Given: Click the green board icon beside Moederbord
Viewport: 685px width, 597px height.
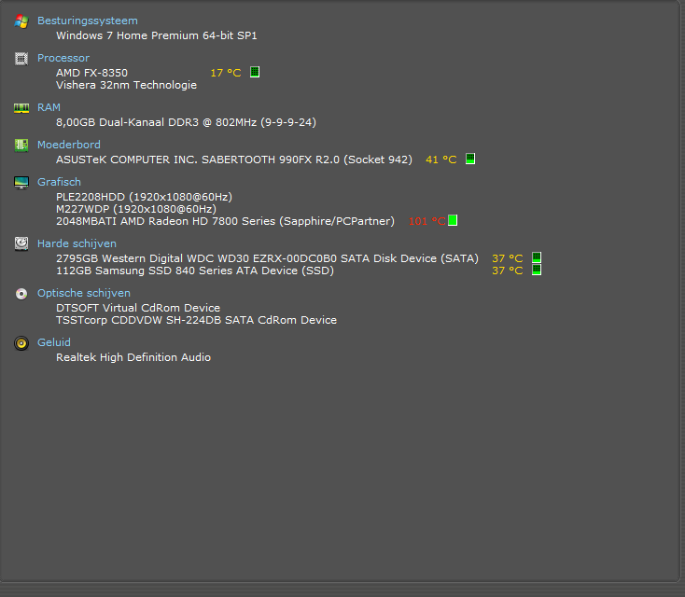Looking at the screenshot, I should click(21, 145).
